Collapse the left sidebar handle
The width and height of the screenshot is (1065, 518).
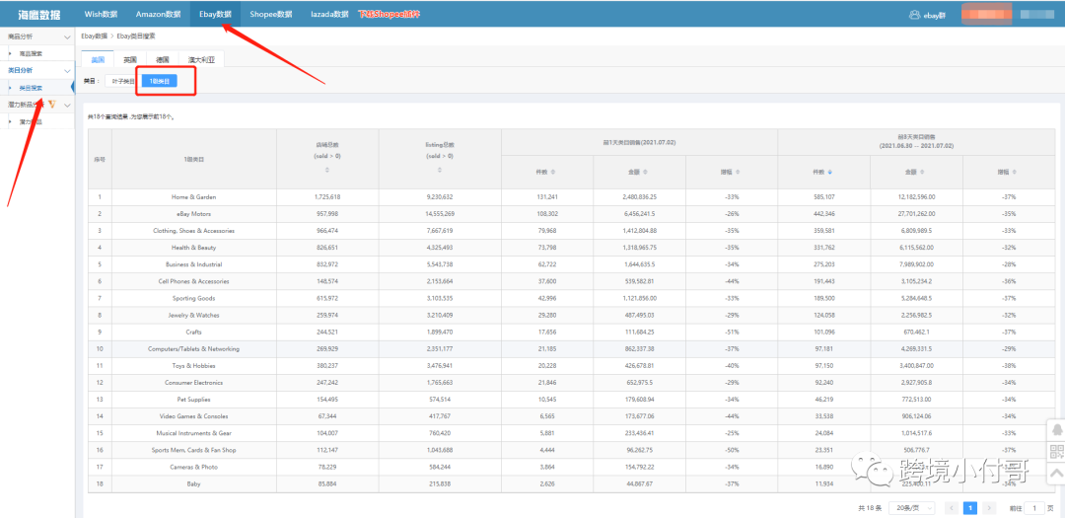tap(72, 88)
